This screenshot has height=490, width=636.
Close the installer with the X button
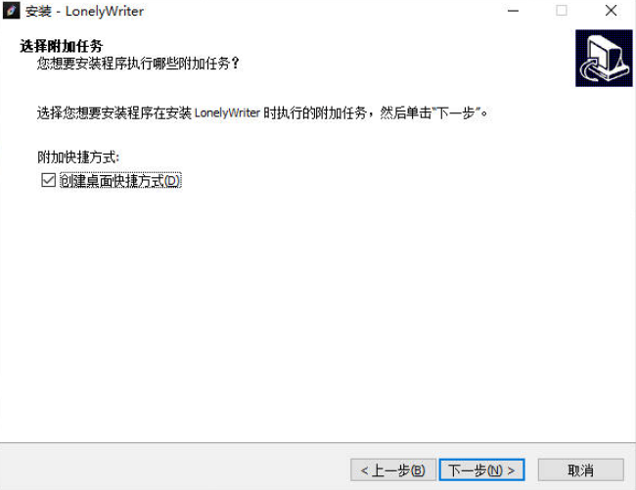[611, 11]
